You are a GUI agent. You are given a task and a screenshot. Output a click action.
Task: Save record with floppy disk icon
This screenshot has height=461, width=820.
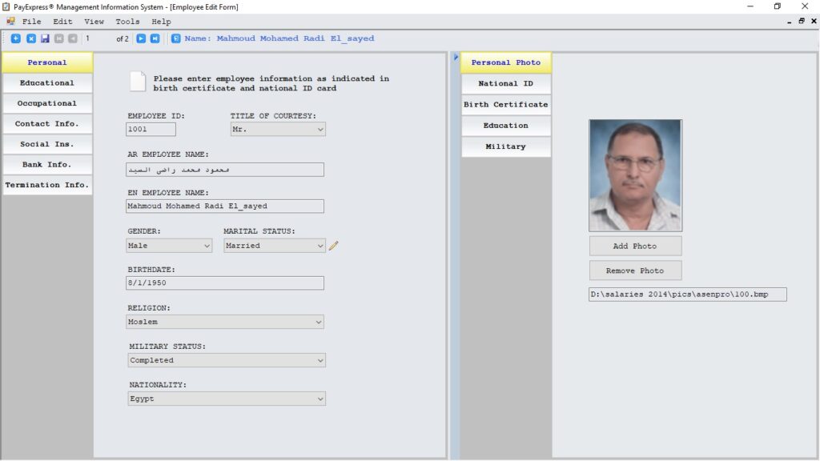[x=45, y=38]
